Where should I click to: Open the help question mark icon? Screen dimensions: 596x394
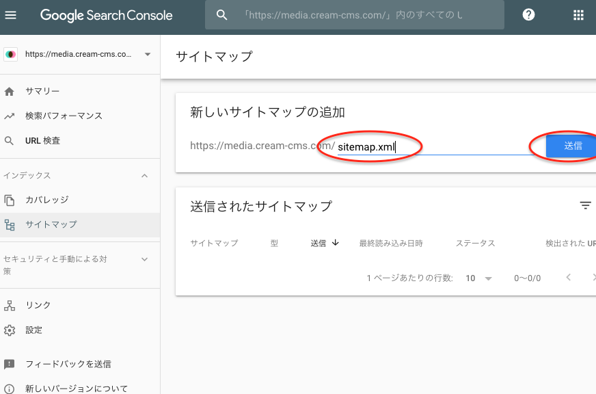(x=528, y=15)
